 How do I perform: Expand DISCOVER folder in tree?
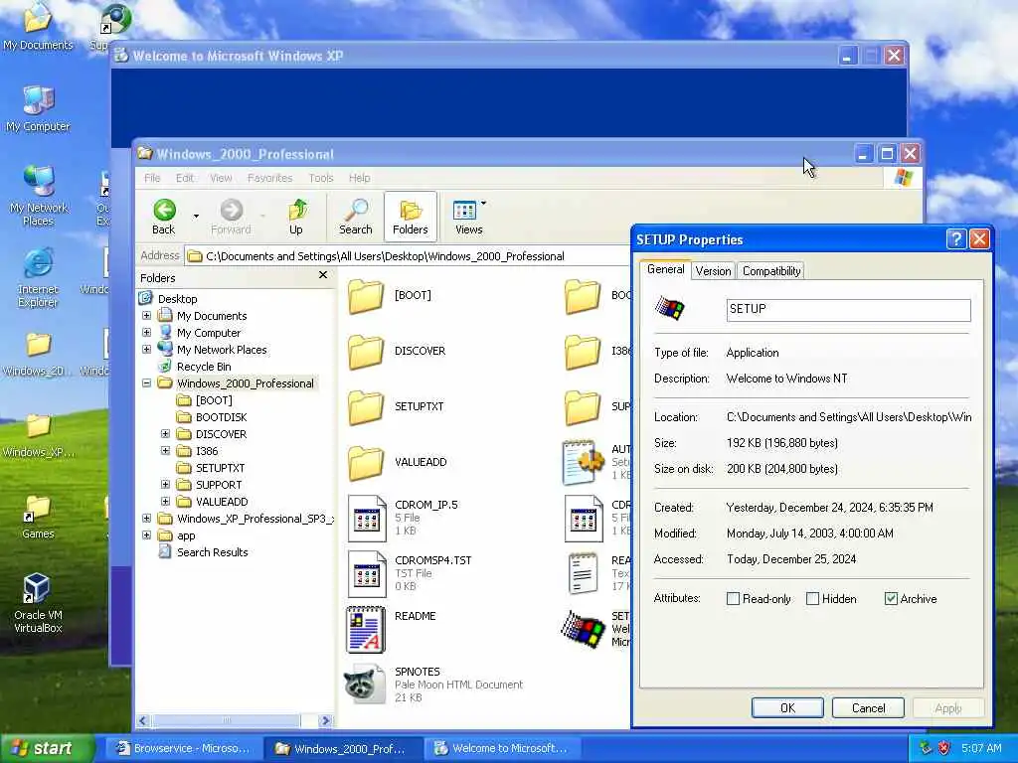(166, 434)
